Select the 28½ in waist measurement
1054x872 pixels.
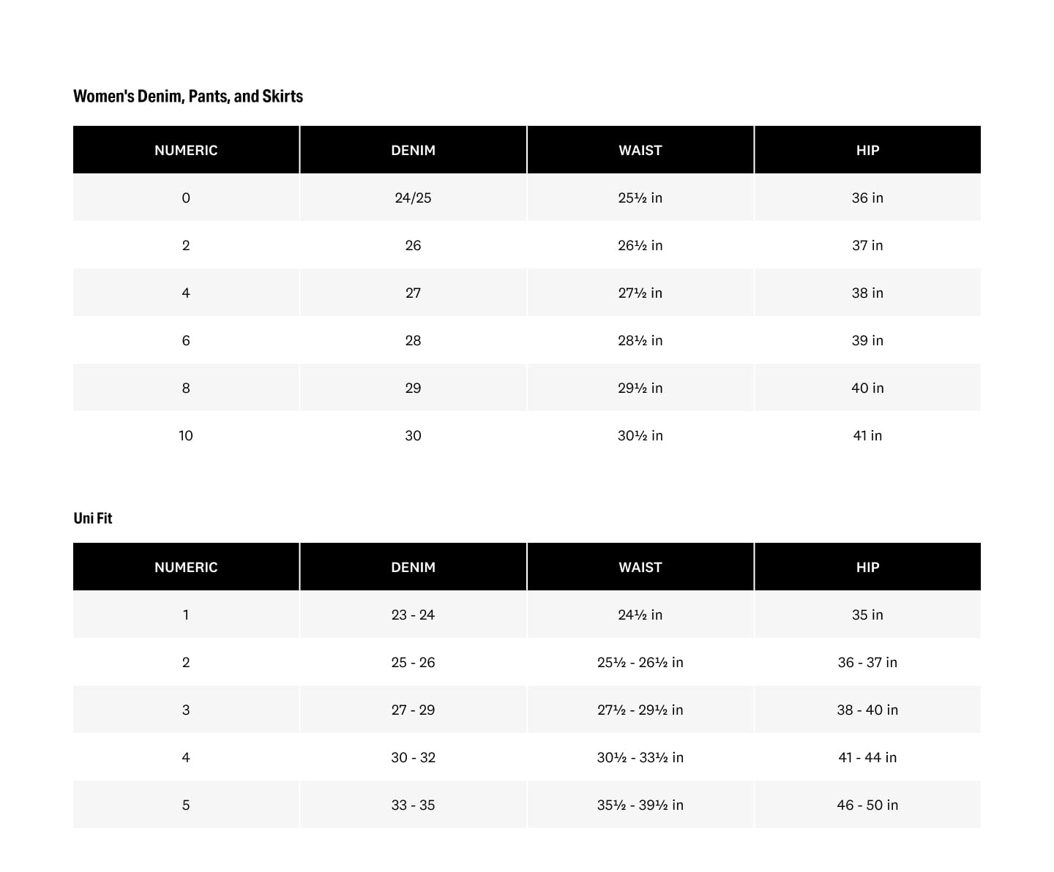(640, 340)
